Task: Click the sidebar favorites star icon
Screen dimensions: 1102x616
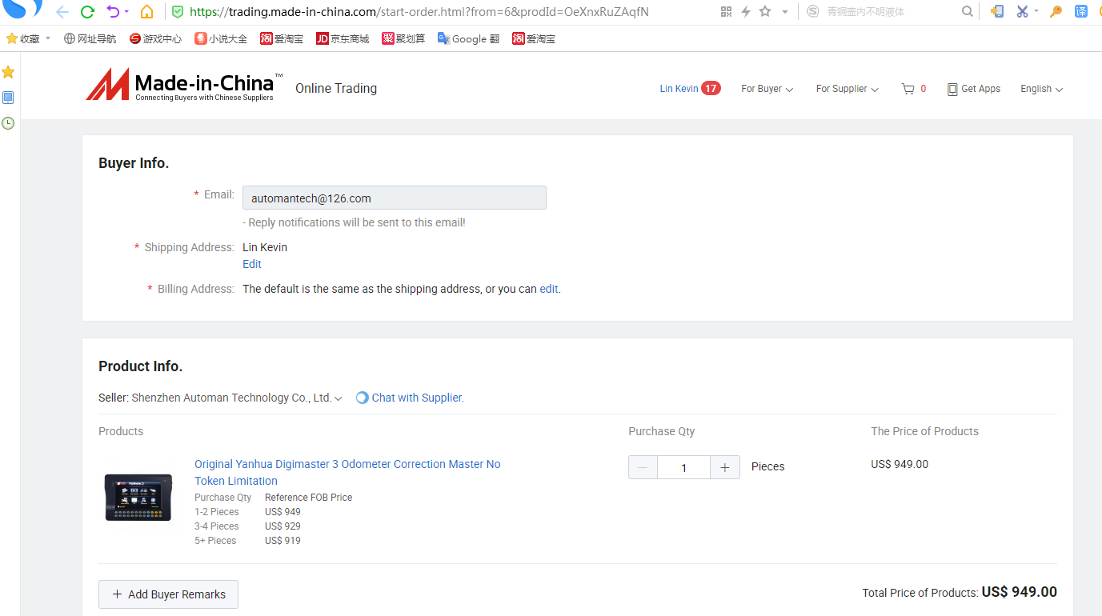Action: (8, 72)
